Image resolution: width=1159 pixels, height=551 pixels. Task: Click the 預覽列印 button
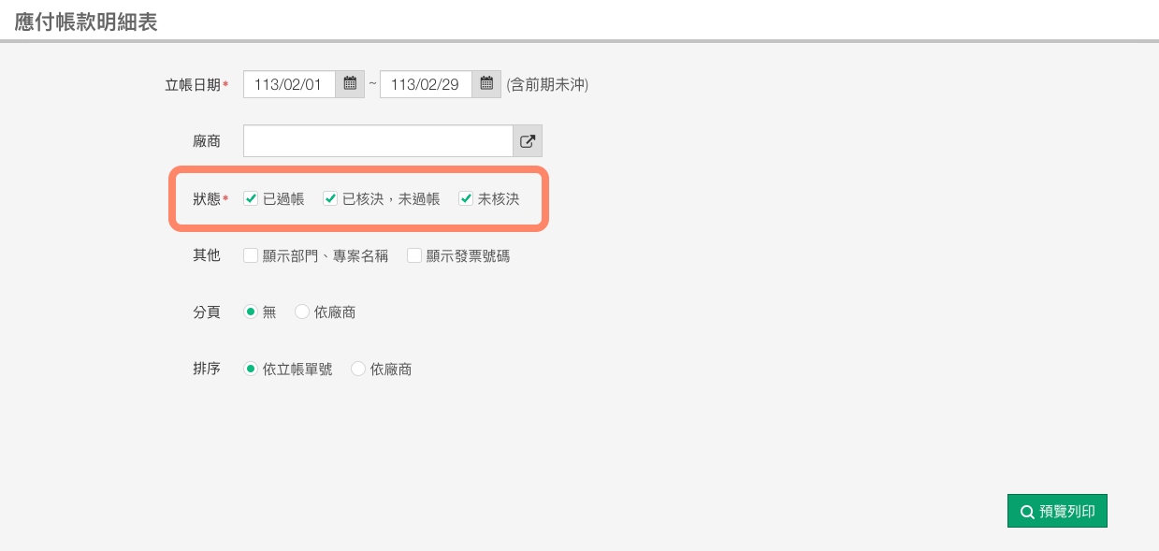point(1057,512)
